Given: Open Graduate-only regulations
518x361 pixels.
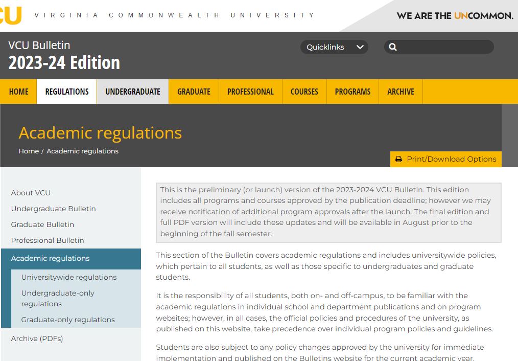Looking at the screenshot, I should (67, 320).
